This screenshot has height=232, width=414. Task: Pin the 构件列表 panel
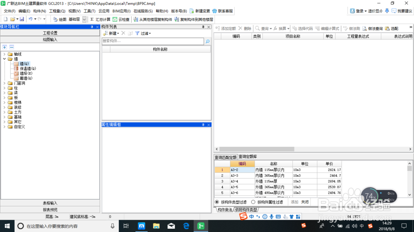pyautogui.click(x=203, y=27)
